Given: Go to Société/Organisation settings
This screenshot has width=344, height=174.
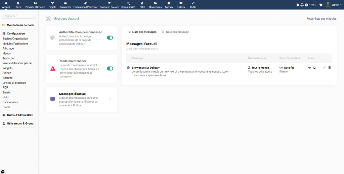Looking at the screenshot, I should 15,39.
